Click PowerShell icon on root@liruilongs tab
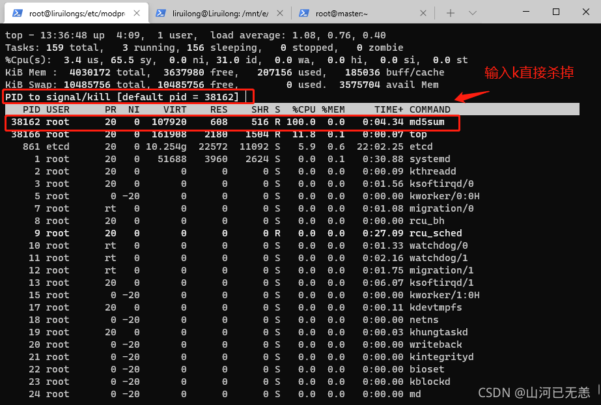The width and height of the screenshot is (601, 405). [x=17, y=13]
